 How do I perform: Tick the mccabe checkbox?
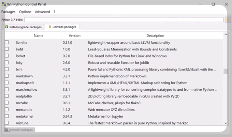pos(7,103)
